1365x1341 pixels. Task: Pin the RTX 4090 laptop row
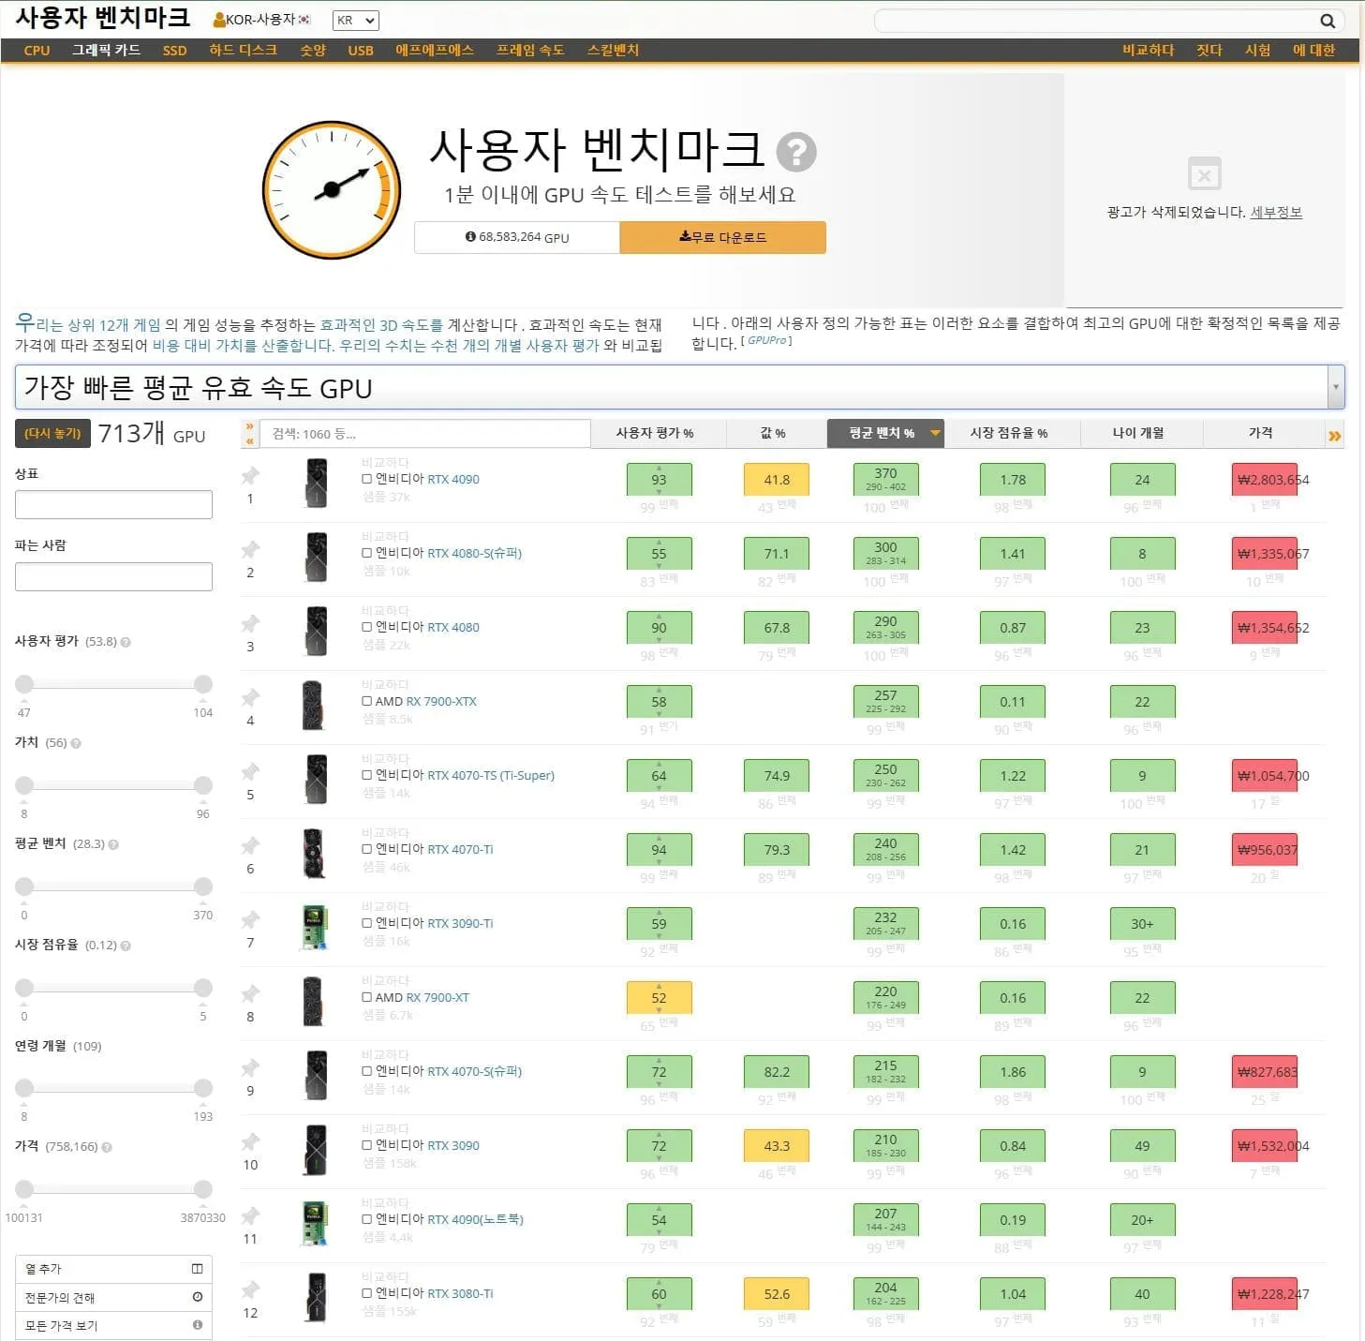250,1215
